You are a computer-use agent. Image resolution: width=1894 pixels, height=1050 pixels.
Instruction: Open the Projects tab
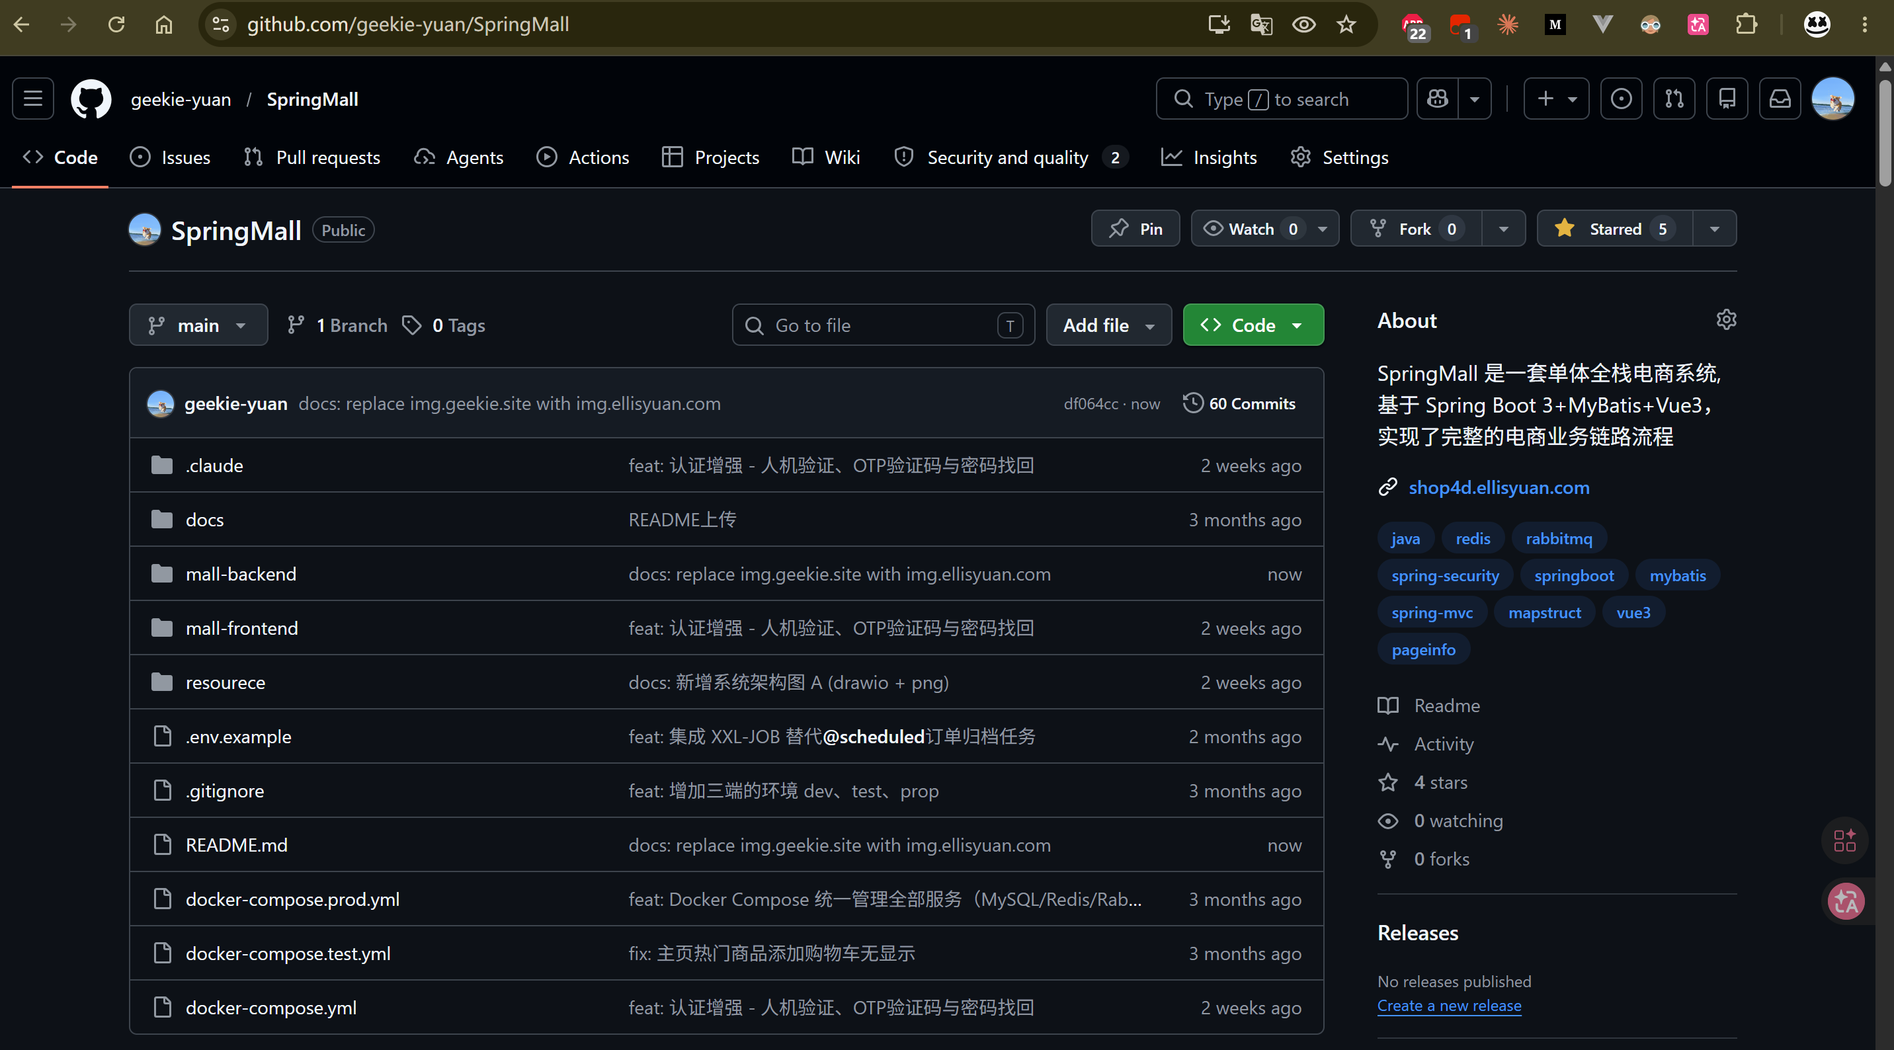(x=711, y=157)
